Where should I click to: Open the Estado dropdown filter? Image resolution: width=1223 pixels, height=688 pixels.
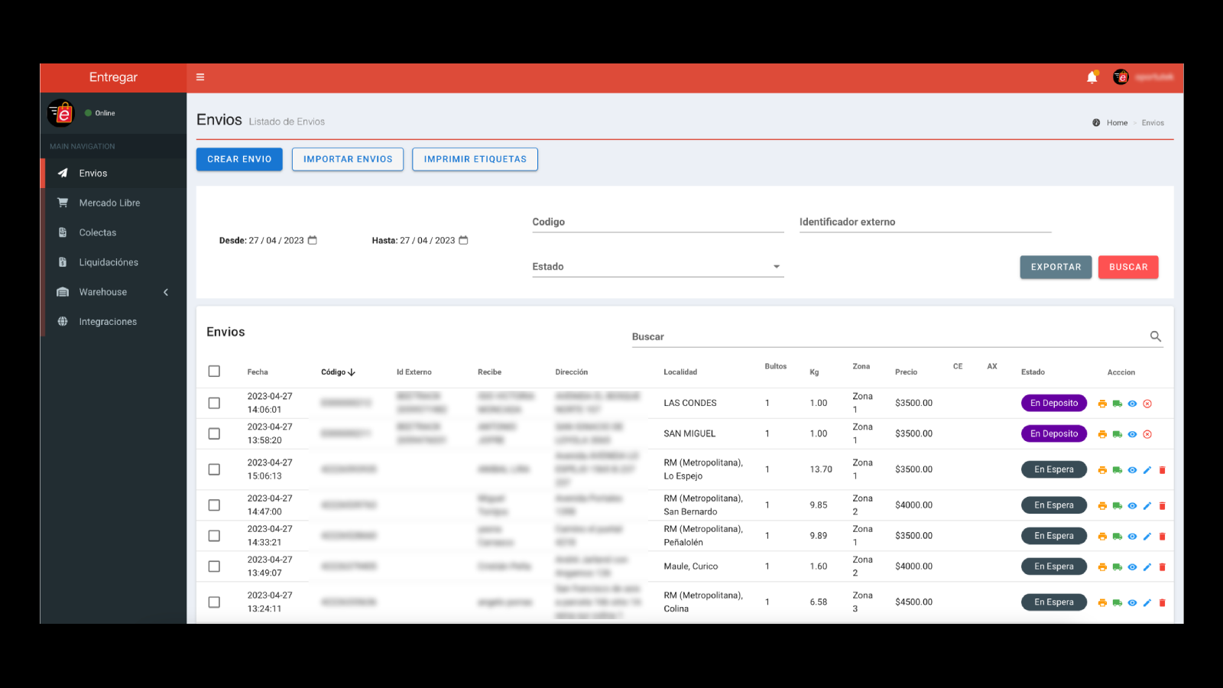657,267
